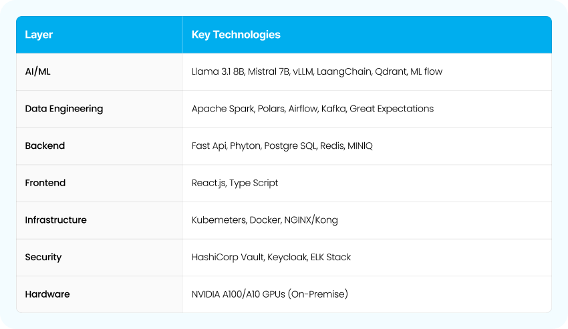
Task: Select the "AI/ML" row label
Action: (x=38, y=71)
